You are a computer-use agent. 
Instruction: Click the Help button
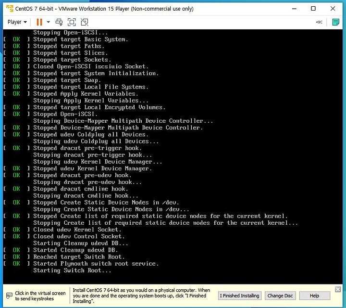coord(314,295)
